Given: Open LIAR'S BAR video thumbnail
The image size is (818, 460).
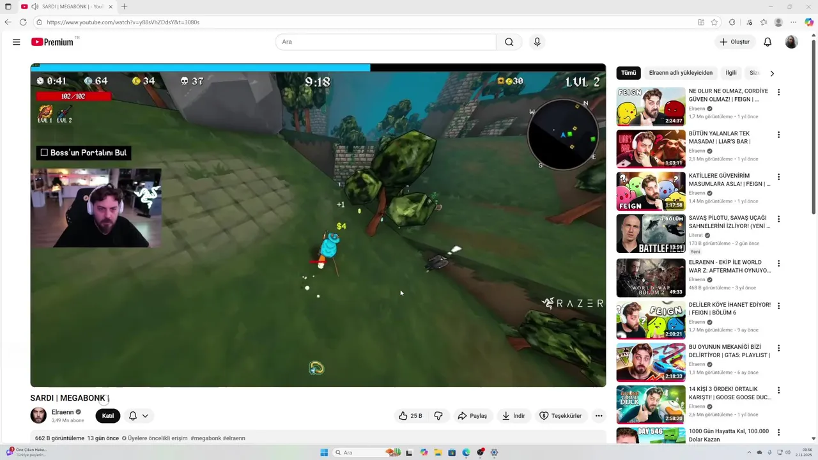Looking at the screenshot, I should [x=651, y=149].
